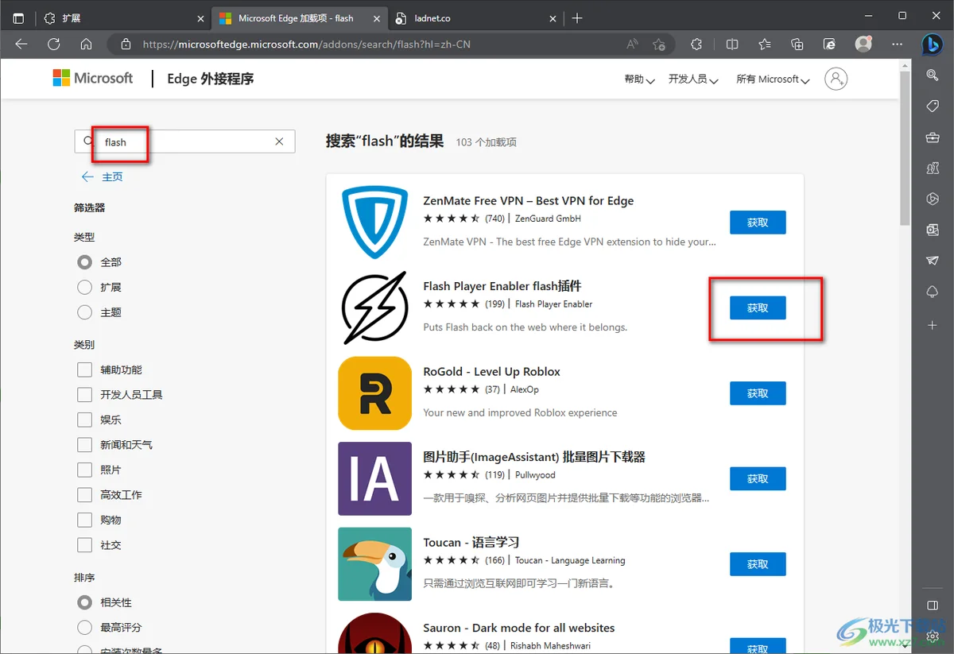Expand the 所有 Microsoft dropdown
Viewport: 954px width, 654px height.
coord(773,79)
